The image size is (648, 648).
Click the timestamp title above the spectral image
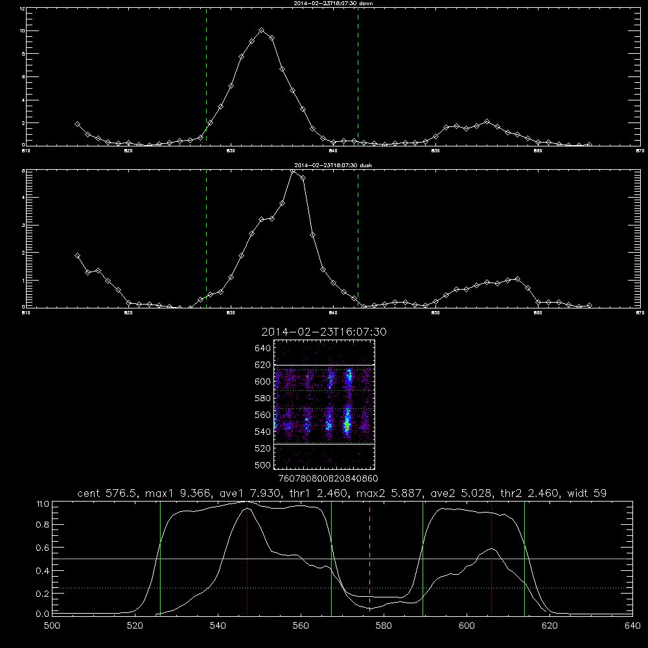(x=324, y=332)
